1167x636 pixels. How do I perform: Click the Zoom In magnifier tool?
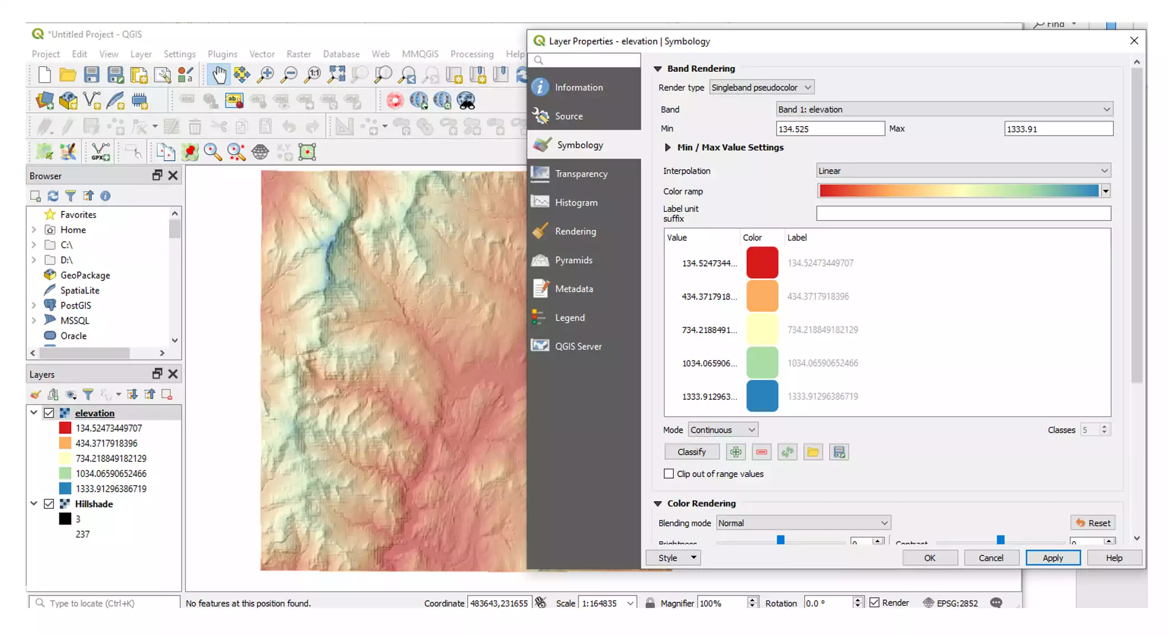(266, 74)
